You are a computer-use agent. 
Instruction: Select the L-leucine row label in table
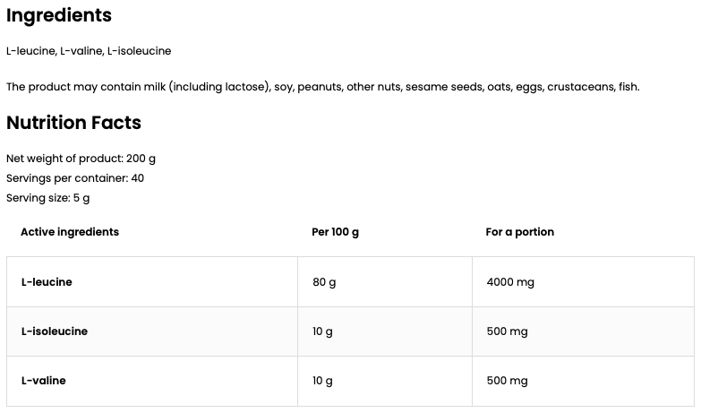point(47,282)
